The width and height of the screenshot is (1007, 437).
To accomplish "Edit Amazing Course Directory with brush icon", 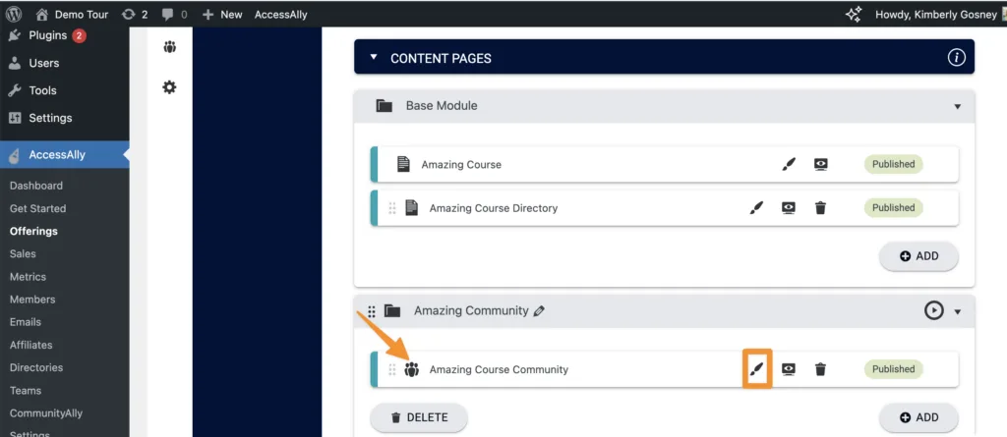I will pos(757,208).
